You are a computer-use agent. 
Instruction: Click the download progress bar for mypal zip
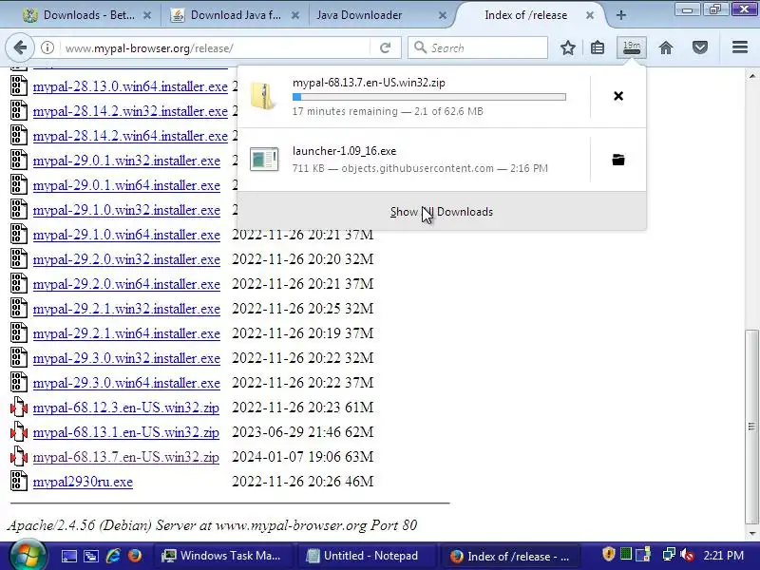click(429, 97)
